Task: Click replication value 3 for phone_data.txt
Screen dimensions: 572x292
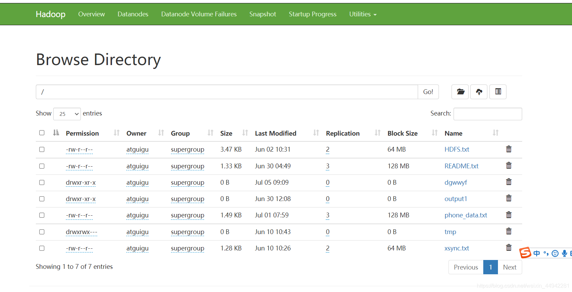Action: [328, 215]
